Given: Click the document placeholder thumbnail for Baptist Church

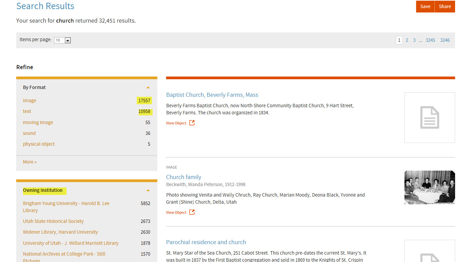Looking at the screenshot, I should 429,118.
